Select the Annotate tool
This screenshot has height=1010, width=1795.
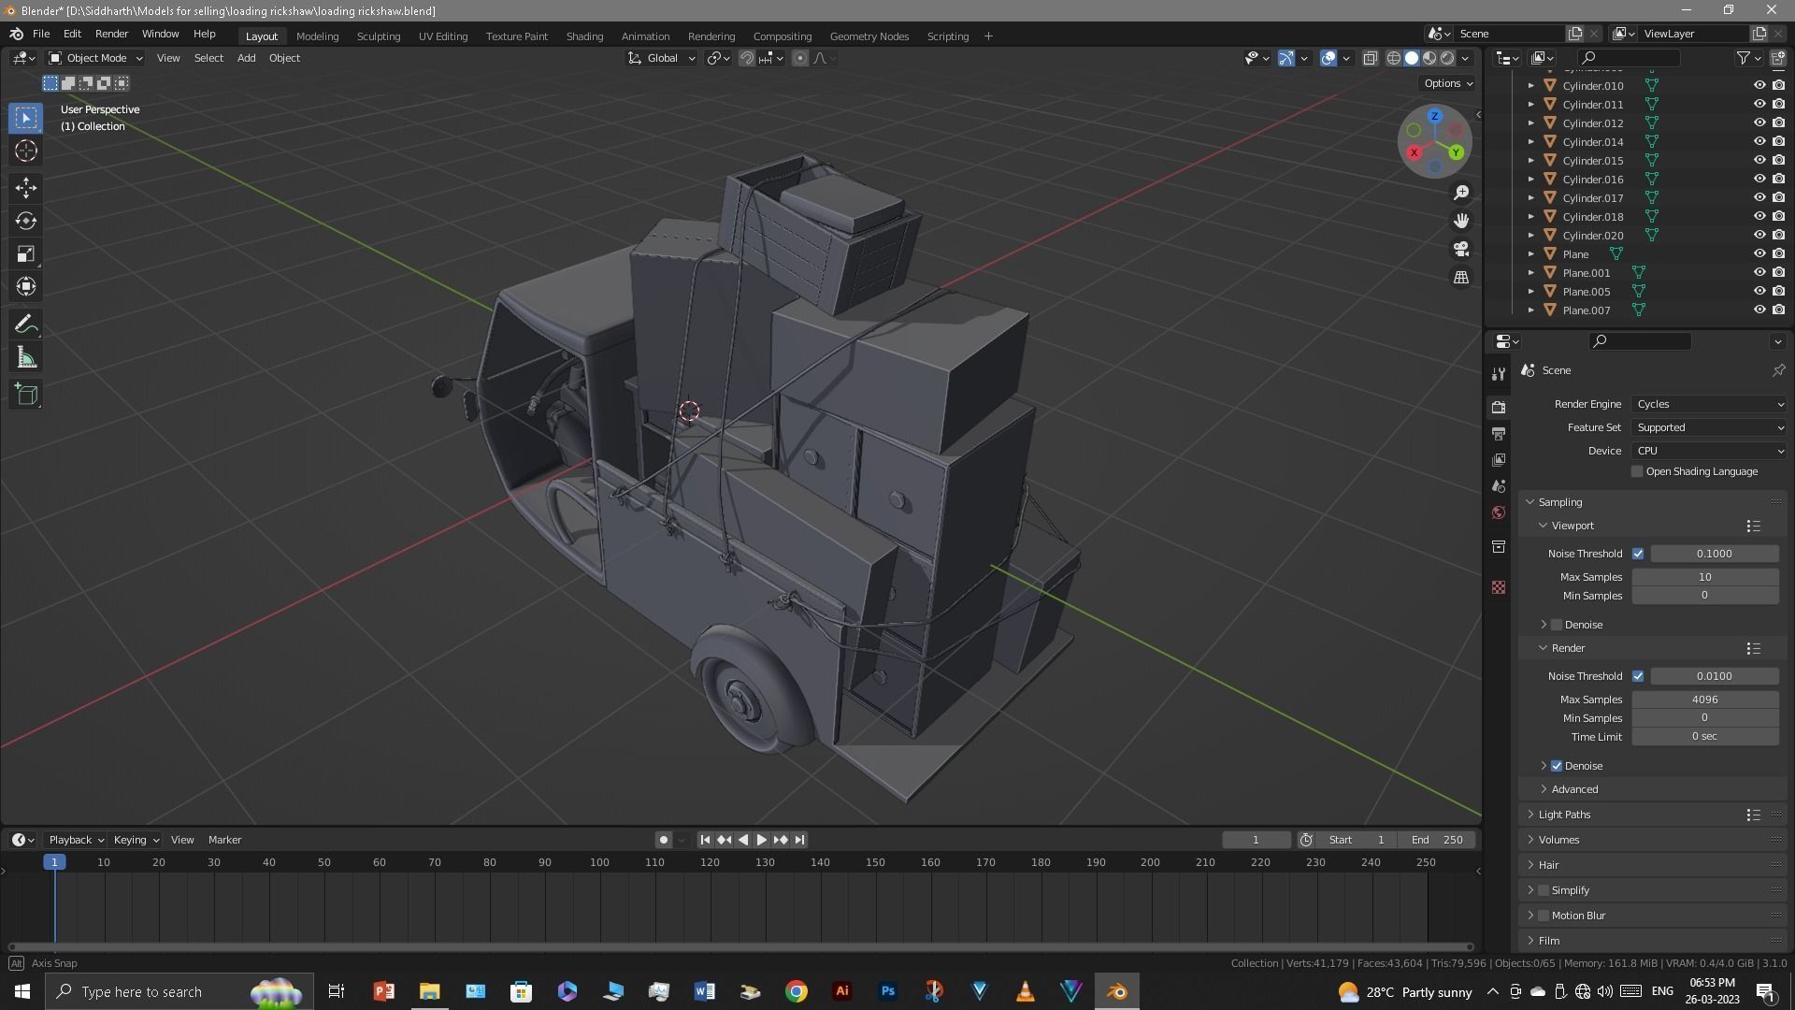[x=26, y=325]
